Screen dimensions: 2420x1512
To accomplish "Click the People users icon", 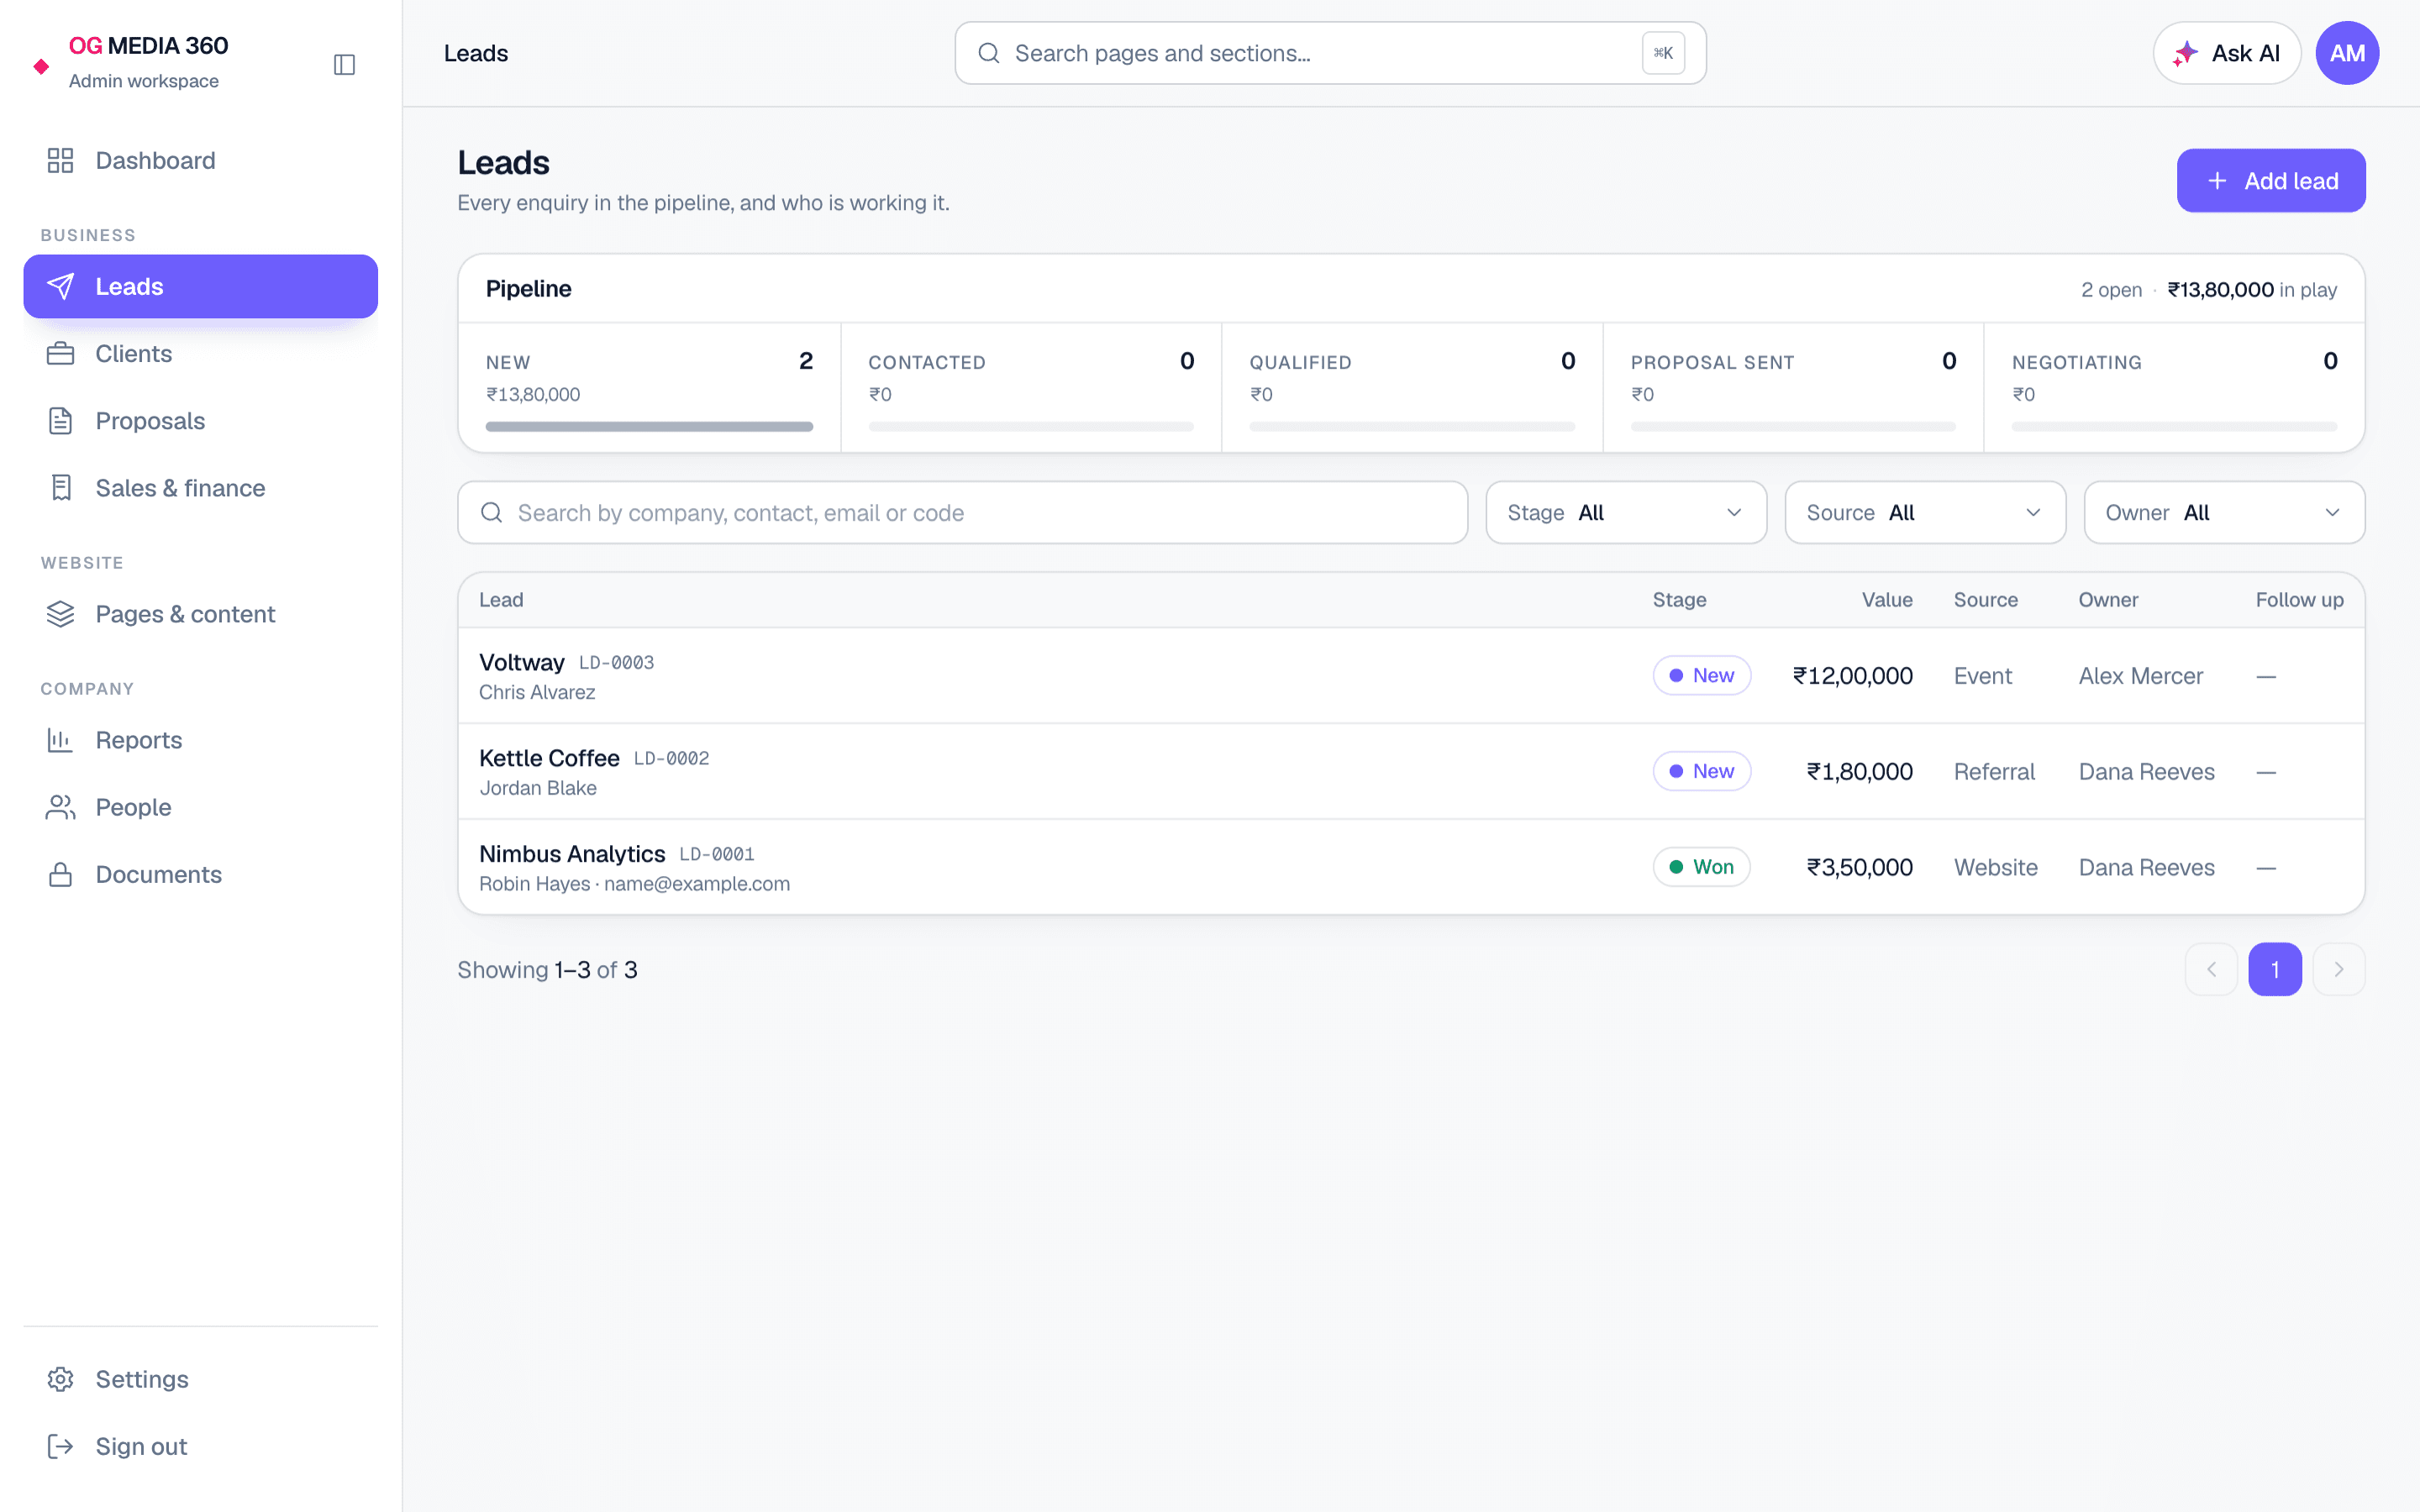I will coord(60,807).
